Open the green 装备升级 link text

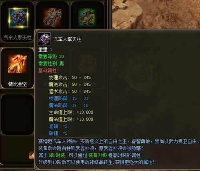(x=98, y=155)
